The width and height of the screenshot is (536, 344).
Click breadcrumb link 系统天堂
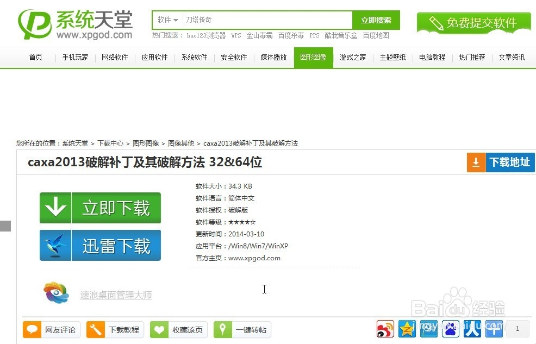click(75, 143)
